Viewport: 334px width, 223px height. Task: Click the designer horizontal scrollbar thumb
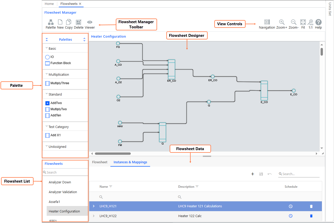click(113, 153)
